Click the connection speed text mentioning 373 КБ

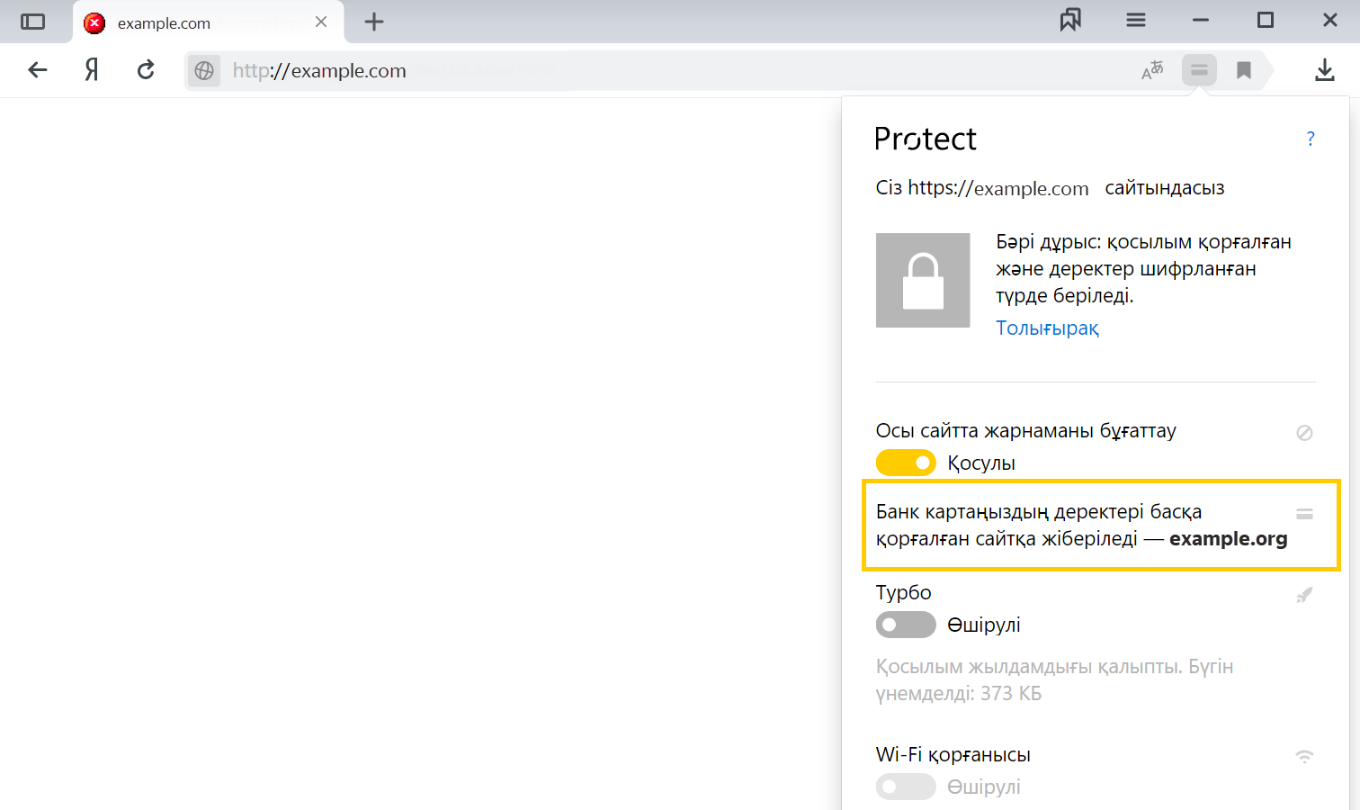tap(1054, 680)
